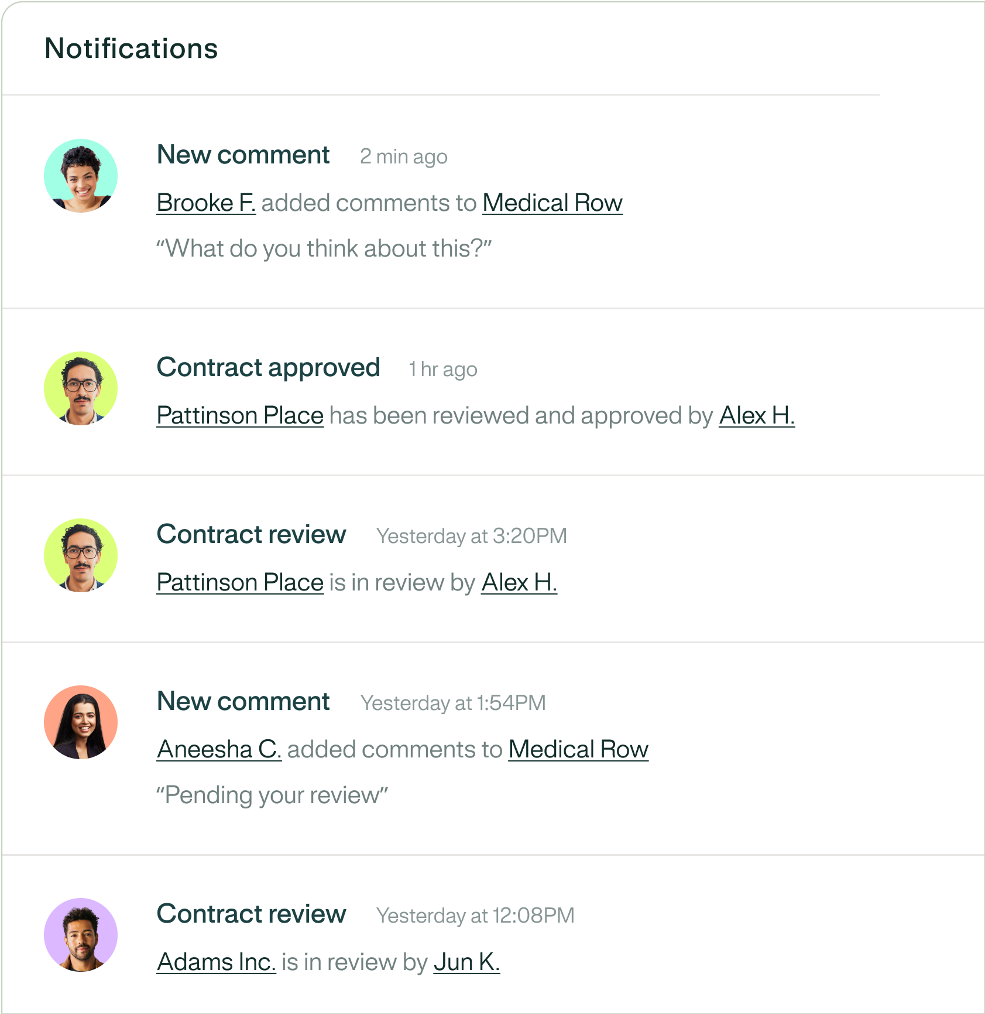The width and height of the screenshot is (985, 1014).
Task: Click the avatar next to Contract review at 3:20PM
Action: pyautogui.click(x=81, y=555)
